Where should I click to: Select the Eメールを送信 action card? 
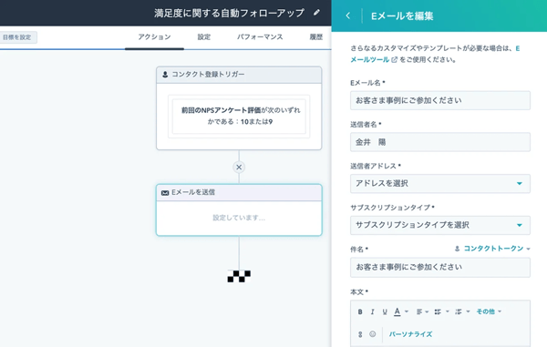(239, 210)
